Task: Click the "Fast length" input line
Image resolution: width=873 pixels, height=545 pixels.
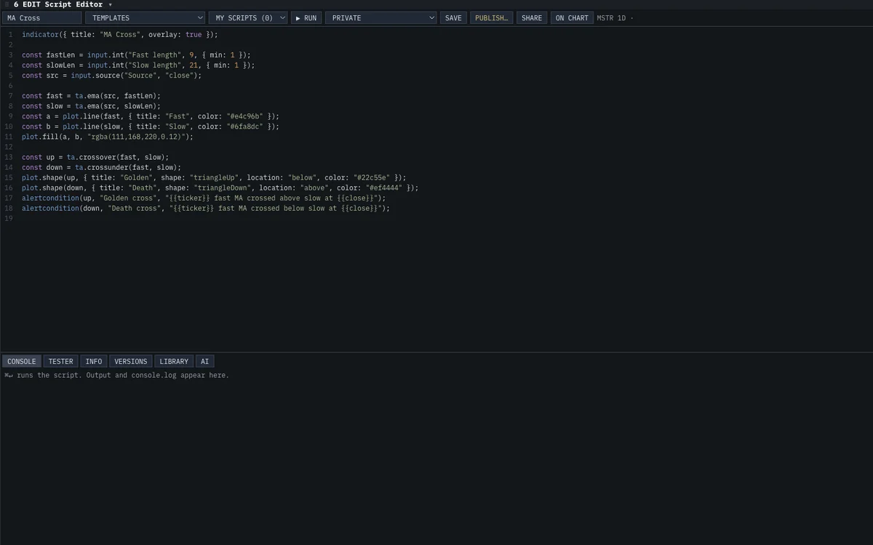Action: point(136,54)
